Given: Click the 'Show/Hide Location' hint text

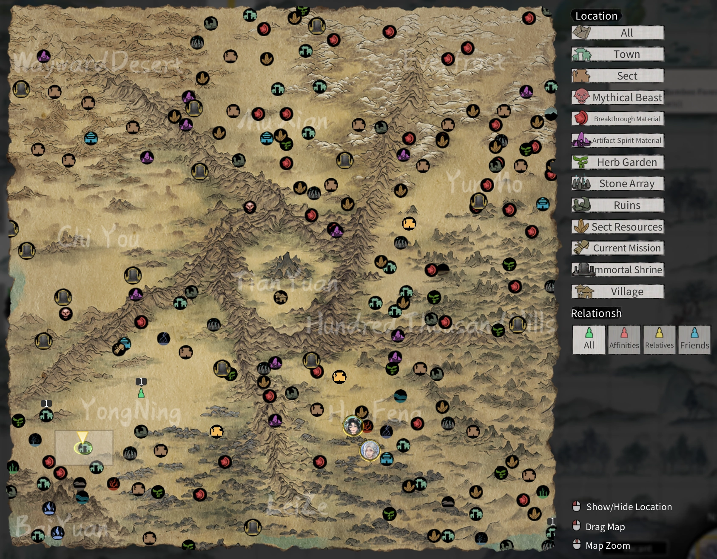Looking at the screenshot, I should (629, 507).
